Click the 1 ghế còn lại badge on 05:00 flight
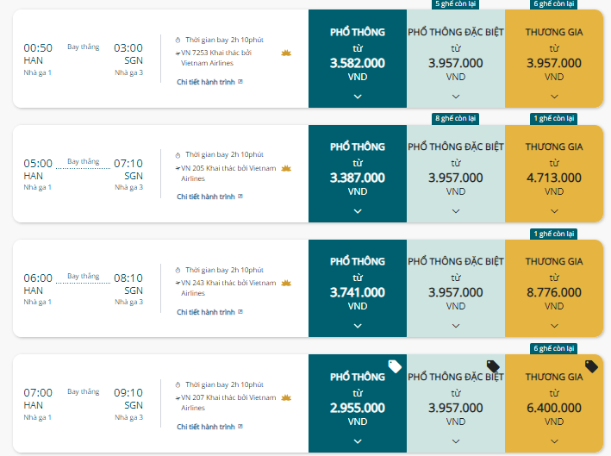 [554, 118]
